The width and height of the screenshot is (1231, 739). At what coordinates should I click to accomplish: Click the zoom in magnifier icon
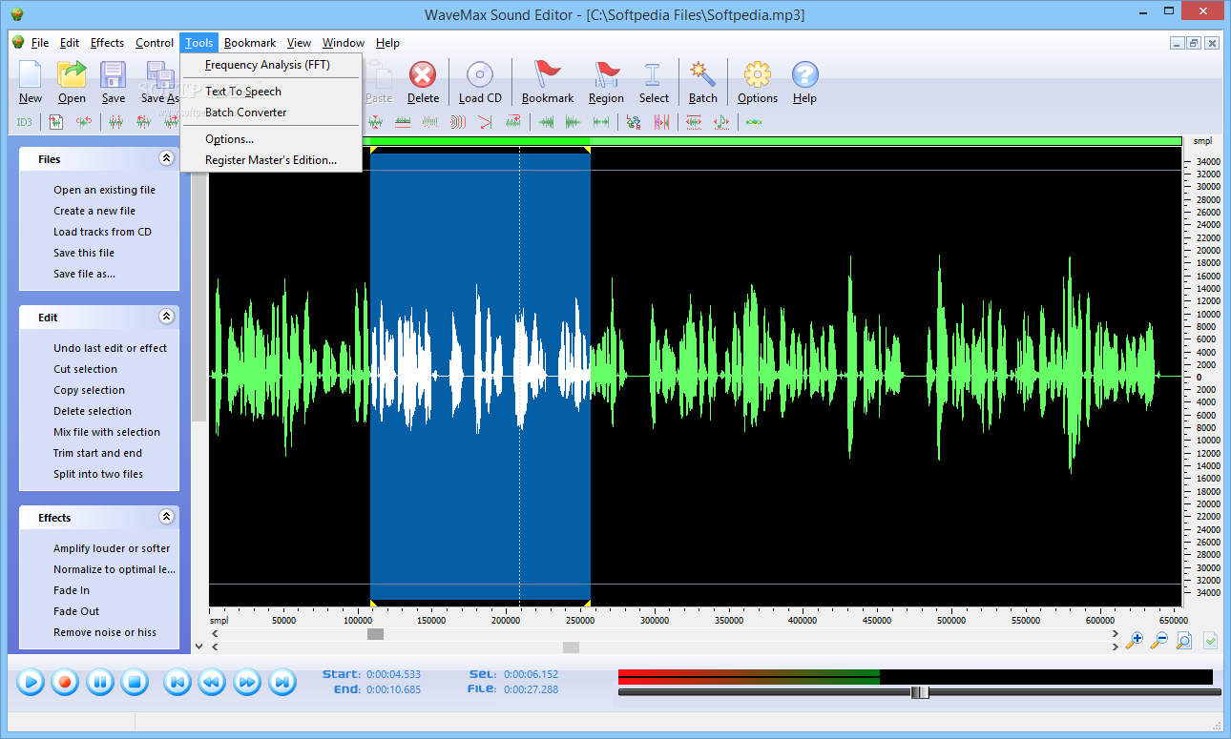click(1134, 640)
